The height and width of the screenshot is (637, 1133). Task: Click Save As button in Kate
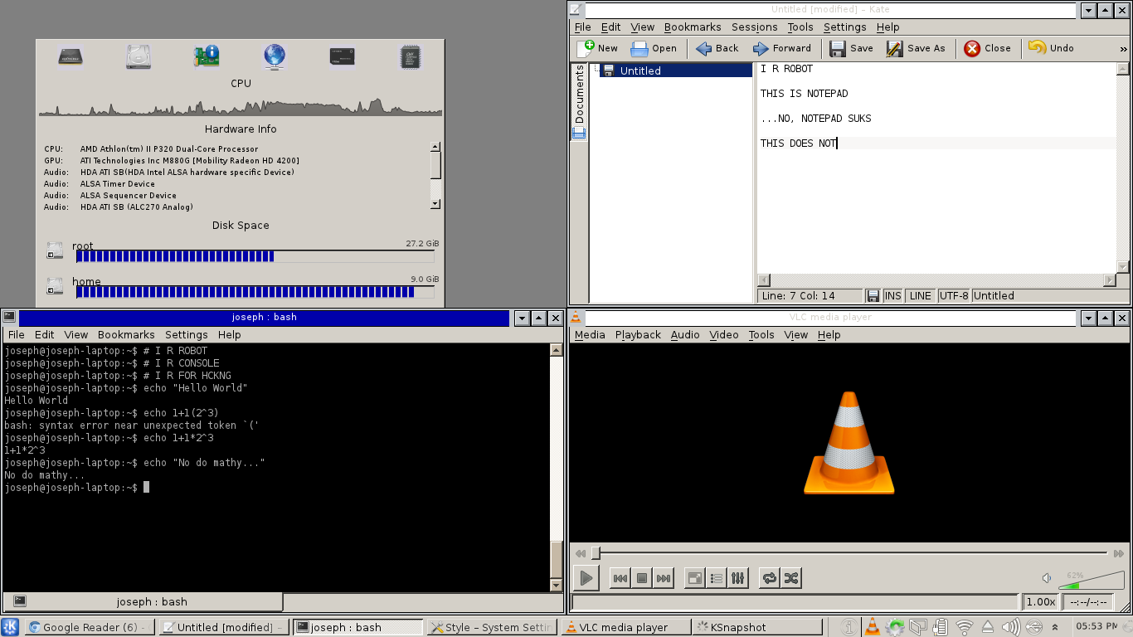tap(916, 48)
